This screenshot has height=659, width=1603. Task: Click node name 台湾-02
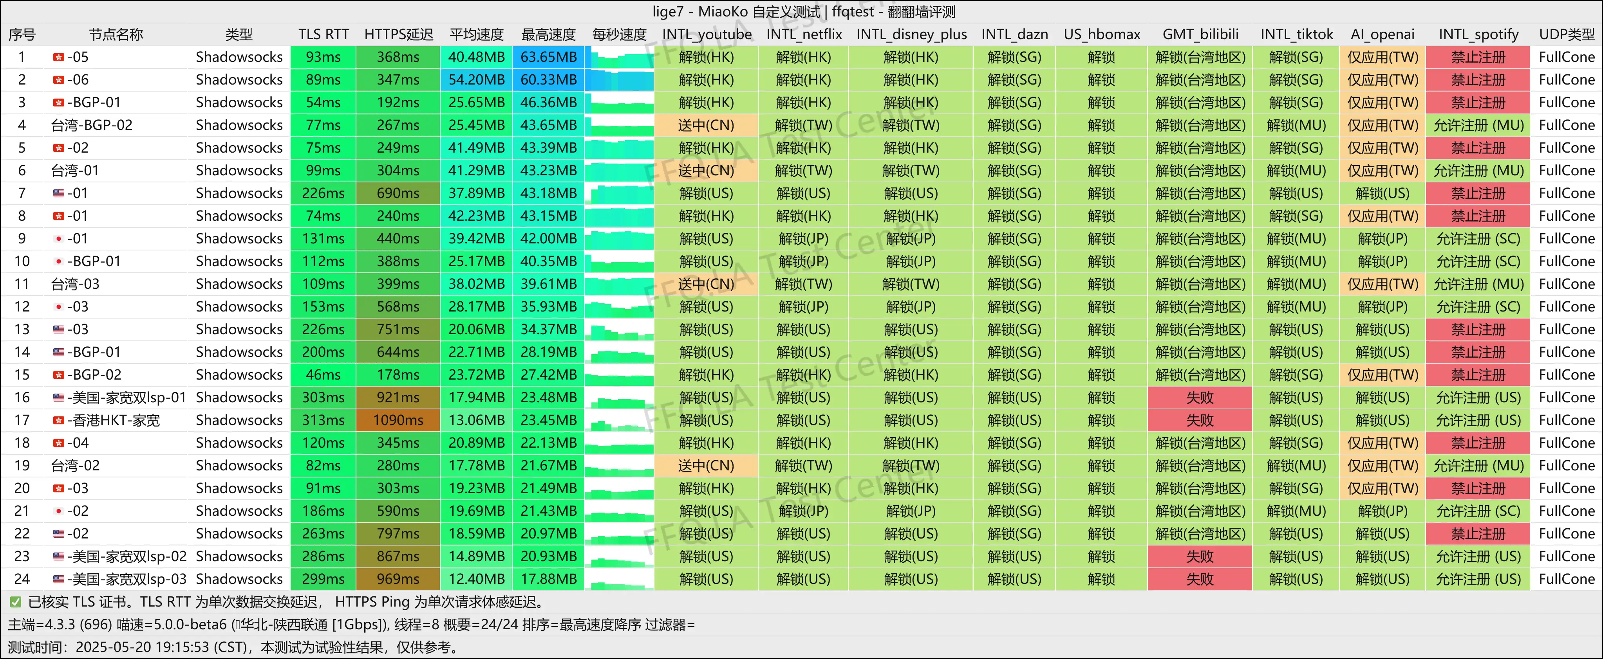(x=75, y=466)
